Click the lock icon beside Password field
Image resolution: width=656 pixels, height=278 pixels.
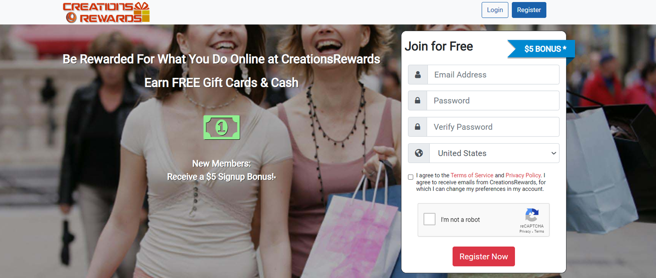(417, 100)
